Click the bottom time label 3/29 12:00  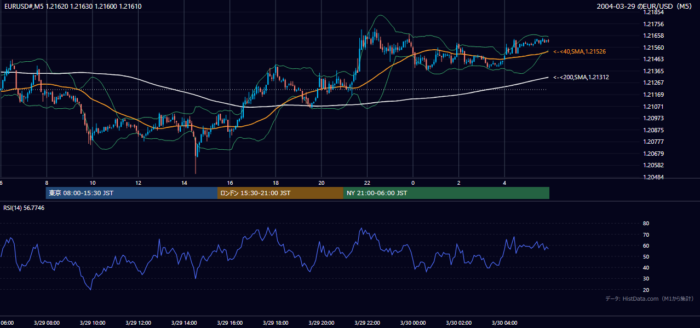pos(138,323)
